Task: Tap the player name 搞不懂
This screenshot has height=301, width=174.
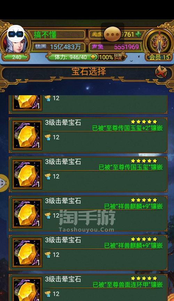Action: click(45, 35)
